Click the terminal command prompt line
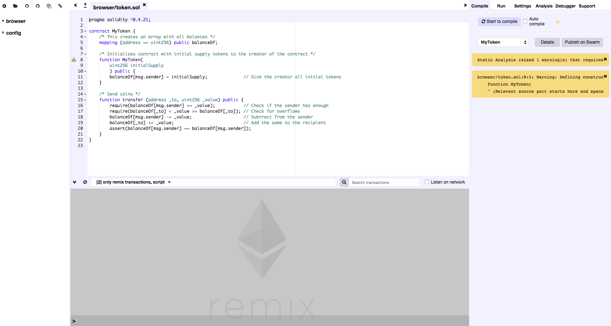This screenshot has width=611, height=326. point(270,321)
